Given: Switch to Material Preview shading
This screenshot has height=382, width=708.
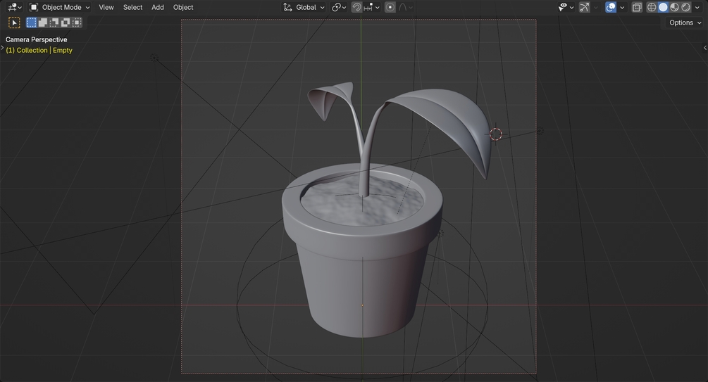Looking at the screenshot, I should point(674,7).
